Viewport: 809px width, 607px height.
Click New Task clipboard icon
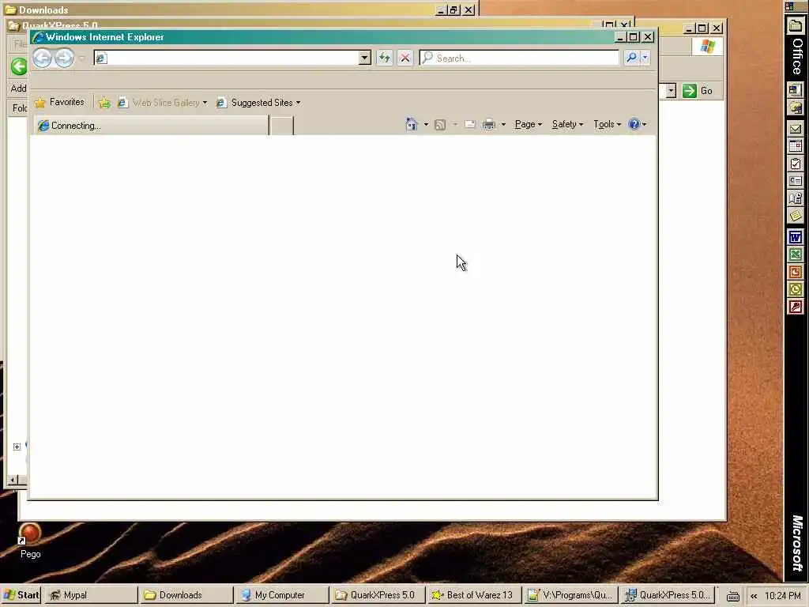(795, 164)
